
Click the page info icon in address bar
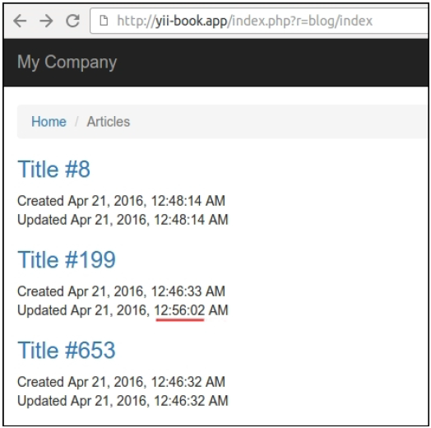104,21
